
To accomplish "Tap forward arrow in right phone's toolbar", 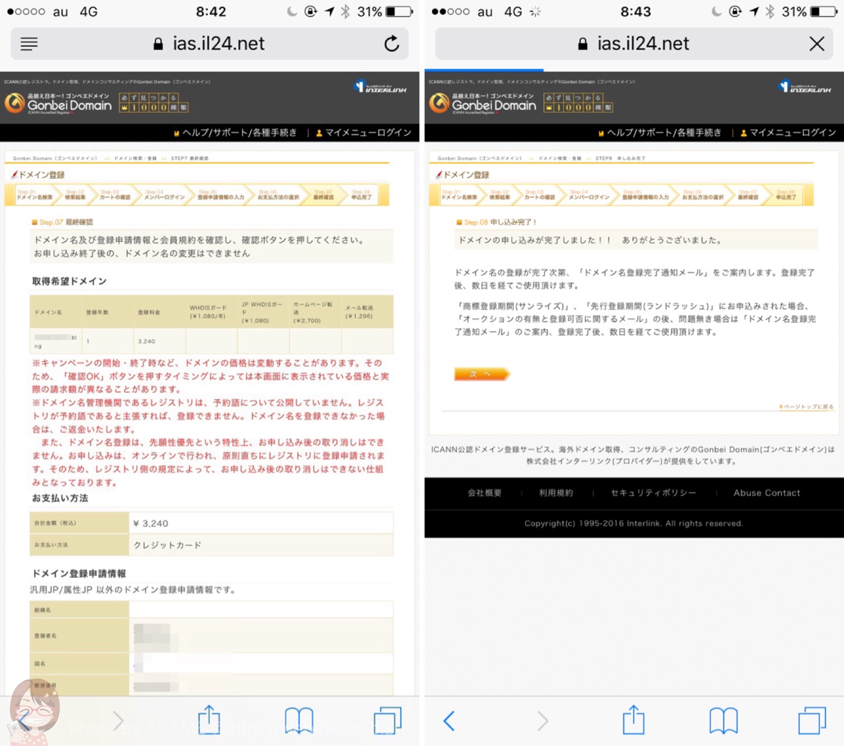I will click(x=542, y=721).
